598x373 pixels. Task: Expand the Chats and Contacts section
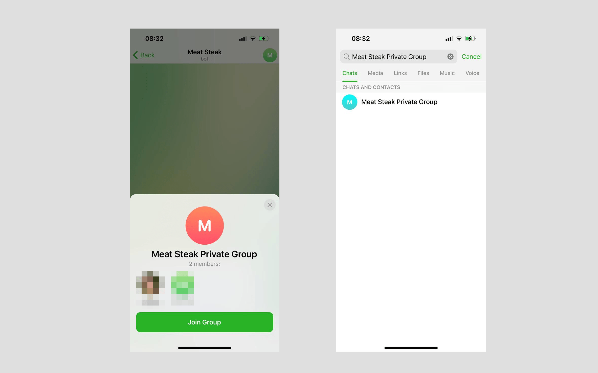[371, 87]
